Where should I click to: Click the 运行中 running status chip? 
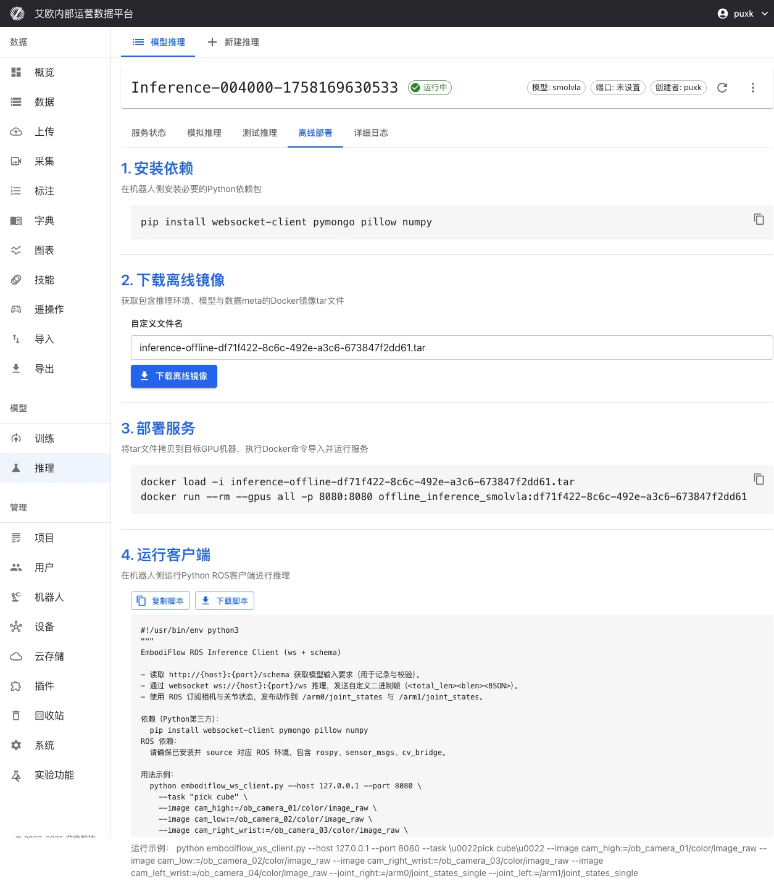click(x=430, y=88)
